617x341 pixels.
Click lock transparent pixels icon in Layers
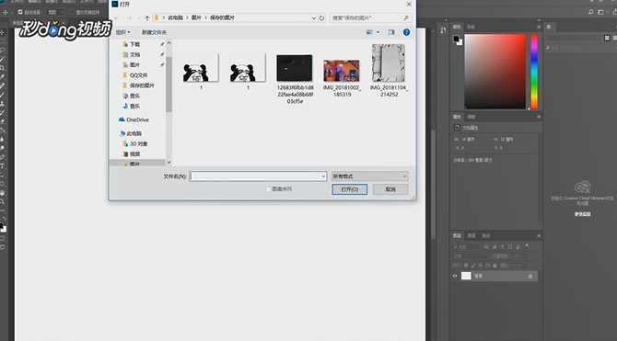pos(466,266)
